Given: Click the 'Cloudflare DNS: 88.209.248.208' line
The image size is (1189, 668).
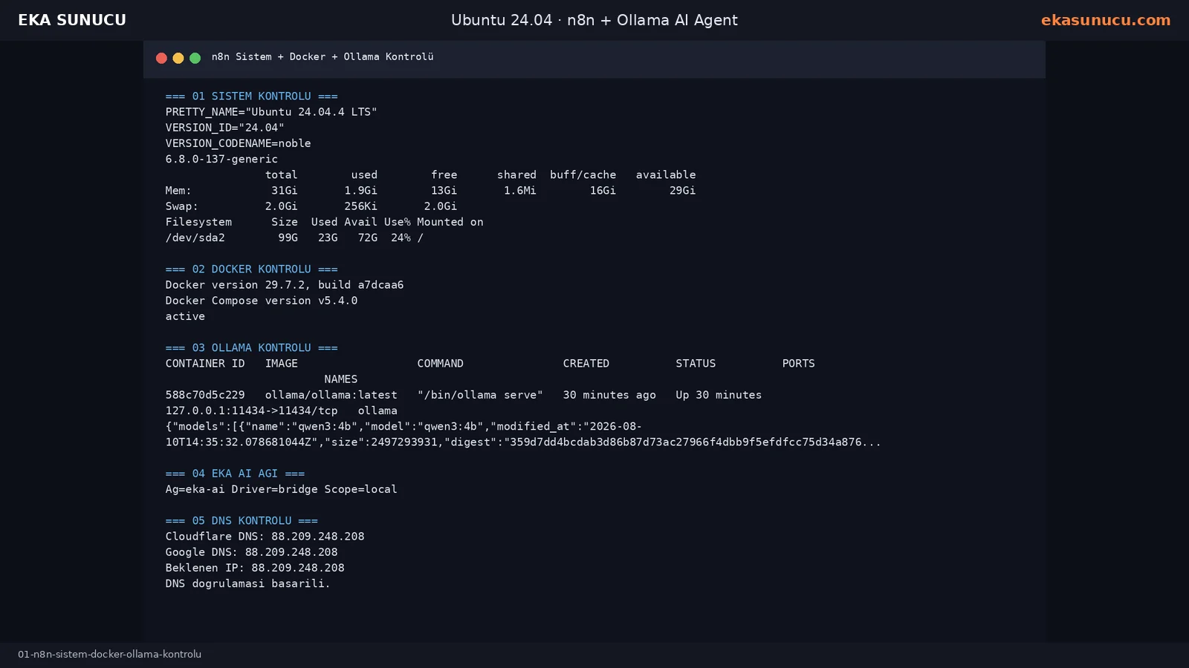Looking at the screenshot, I should click(265, 537).
